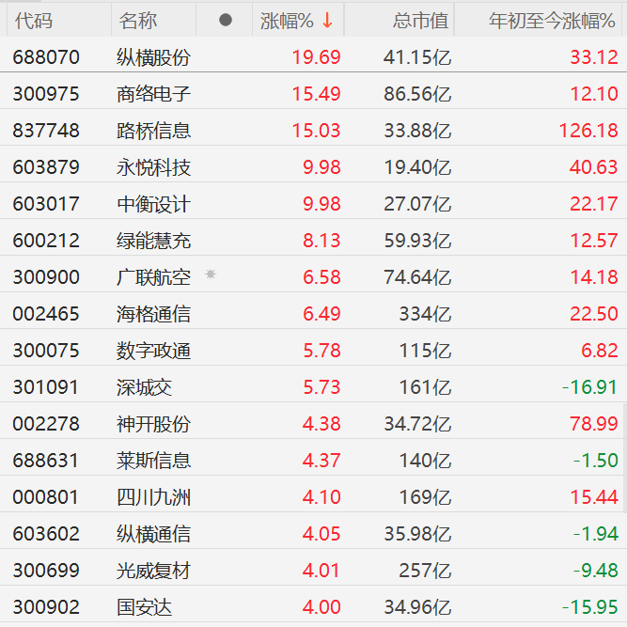The image size is (627, 627).
Task: Click market cap 19.40亿
Action: (x=417, y=167)
